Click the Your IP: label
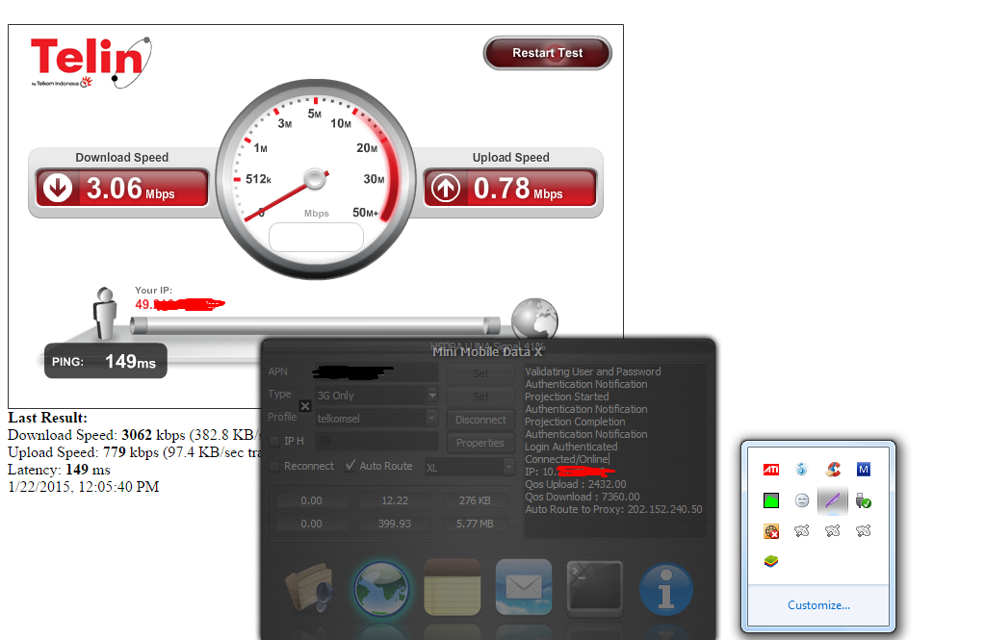This screenshot has height=640, width=985. tap(153, 291)
